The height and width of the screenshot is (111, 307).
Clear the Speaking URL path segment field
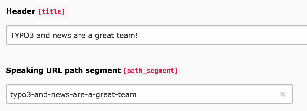click(283, 94)
